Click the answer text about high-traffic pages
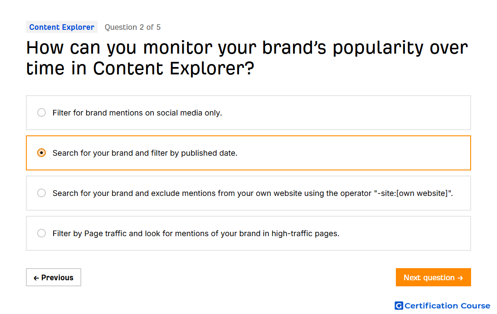Viewport: 497px width, 314px height. coord(196,234)
